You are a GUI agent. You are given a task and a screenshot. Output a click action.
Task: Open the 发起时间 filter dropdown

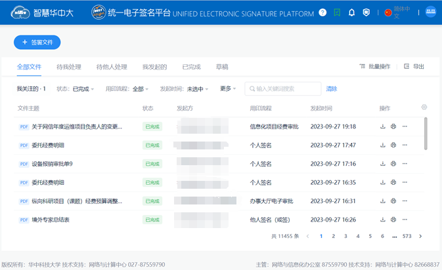pyautogui.click(x=198, y=88)
